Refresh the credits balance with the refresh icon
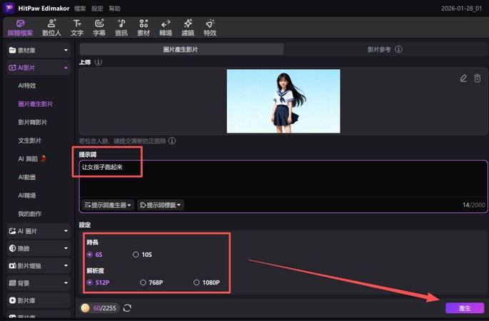Image resolution: width=489 pixels, height=321 pixels. pyautogui.click(x=128, y=308)
